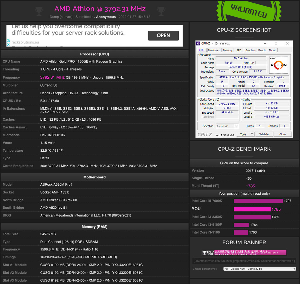Click the North Bridge AMD Ryzen SOC value
The image size is (300, 284).
(59, 200)
